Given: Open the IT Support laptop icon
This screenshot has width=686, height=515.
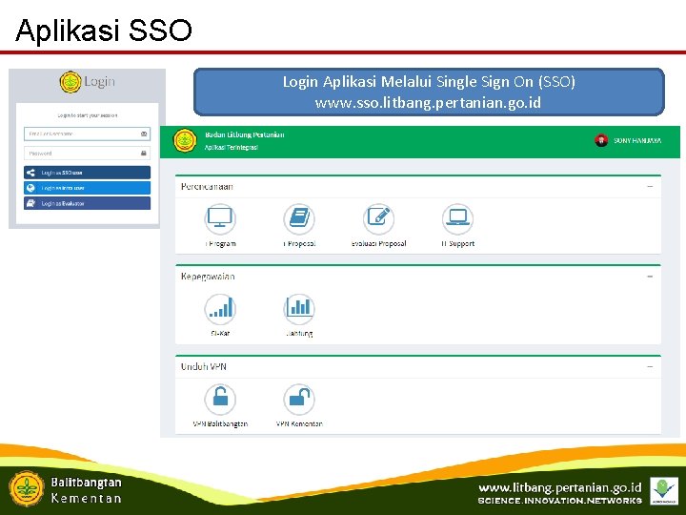Looking at the screenshot, I should coord(457,218).
